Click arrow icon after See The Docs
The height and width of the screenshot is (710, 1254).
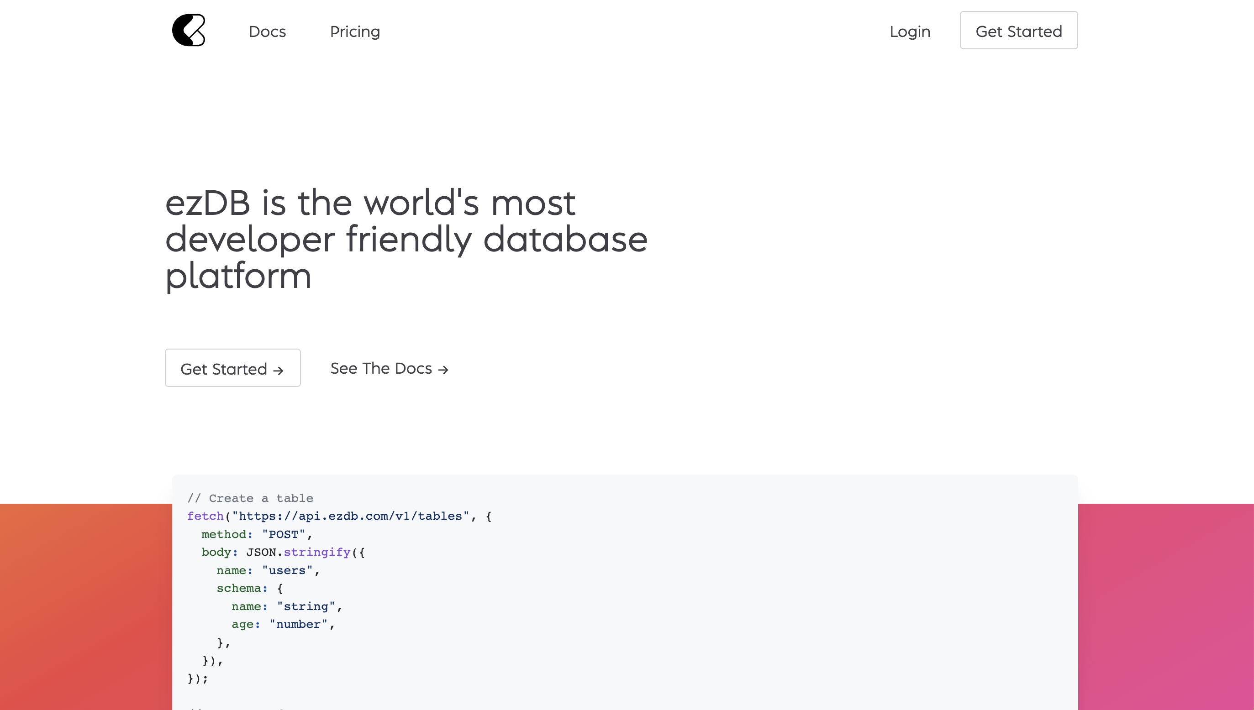(443, 370)
